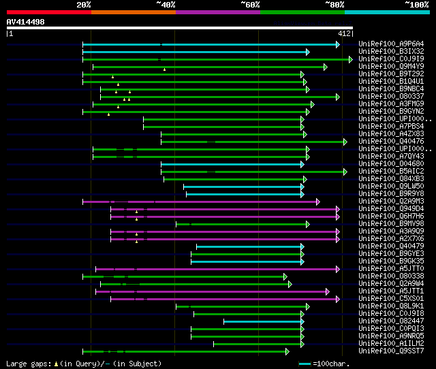Select label UniRef100_A5JTT1
This screenshot has height=369, width=436.
[x=391, y=291]
